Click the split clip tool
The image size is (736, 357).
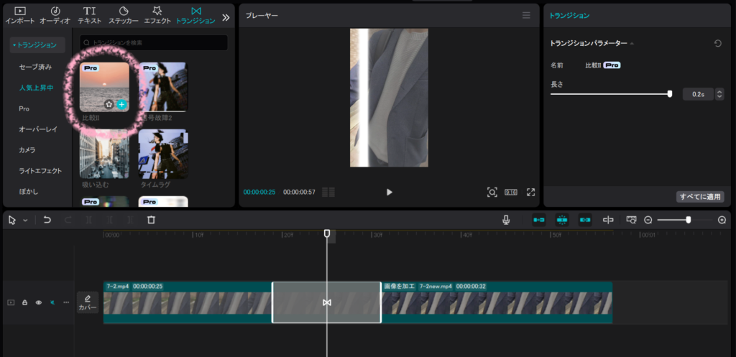[88, 220]
